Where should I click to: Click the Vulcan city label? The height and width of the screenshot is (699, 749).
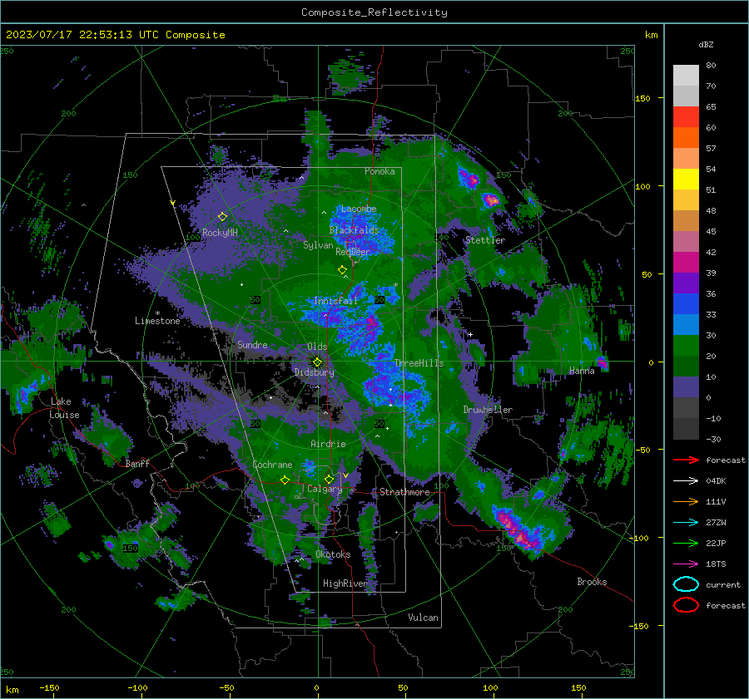pyautogui.click(x=423, y=618)
